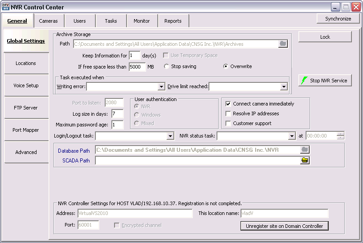The image size is (363, 243).
Task: Select the Stop saving radio option
Action: [167, 66]
